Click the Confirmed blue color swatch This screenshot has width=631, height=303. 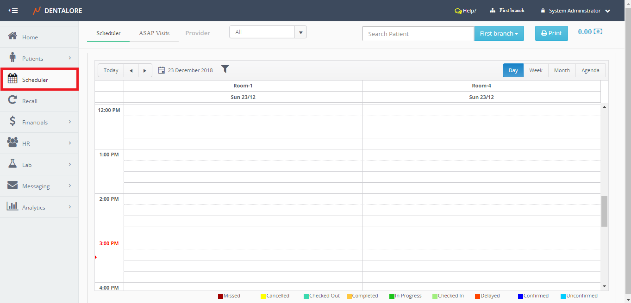520,296
